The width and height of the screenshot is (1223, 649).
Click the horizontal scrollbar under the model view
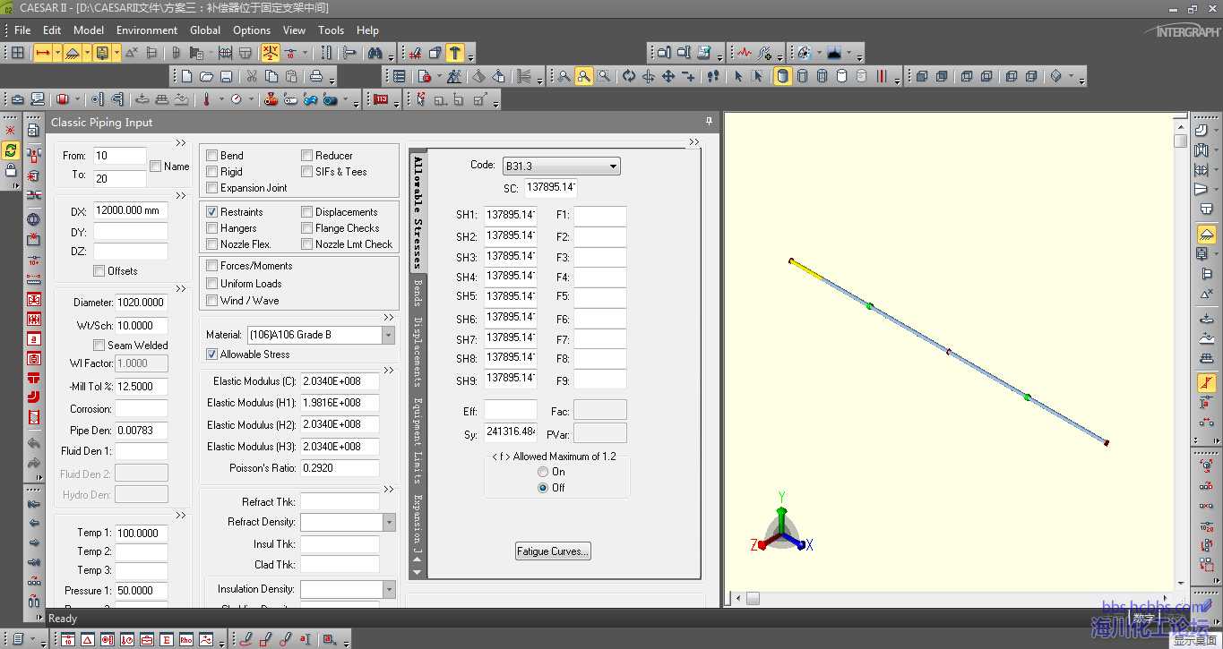tap(953, 598)
